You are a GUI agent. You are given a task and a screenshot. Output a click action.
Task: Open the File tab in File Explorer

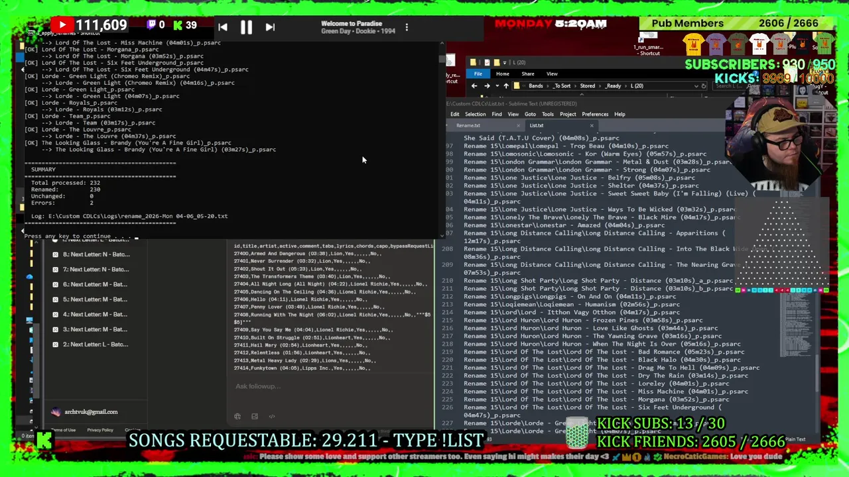(478, 74)
